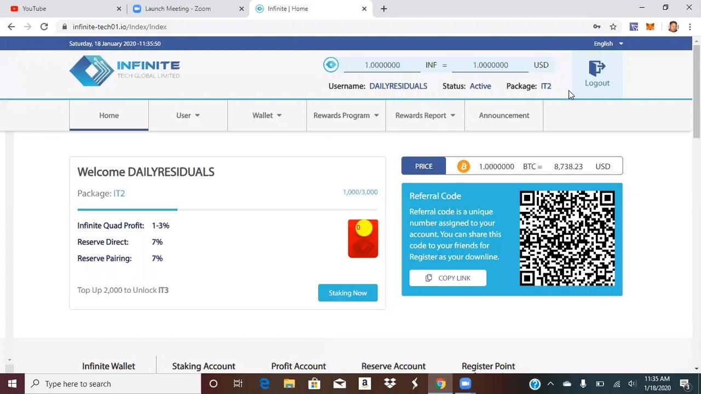The height and width of the screenshot is (394, 701).
Task: Open the English language dropdown
Action: 607,43
